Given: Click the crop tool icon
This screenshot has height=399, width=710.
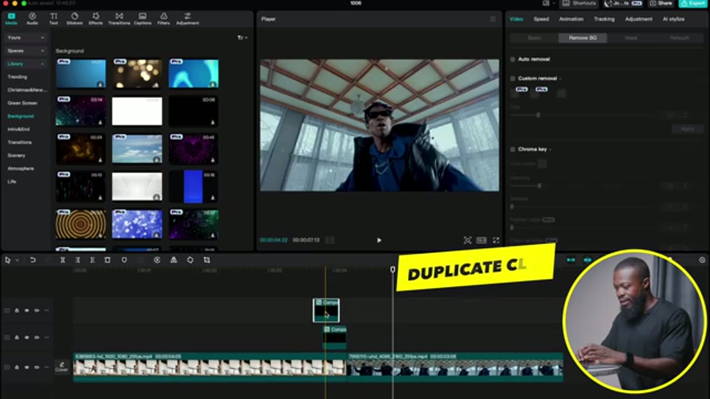Looking at the screenshot, I should 207,260.
